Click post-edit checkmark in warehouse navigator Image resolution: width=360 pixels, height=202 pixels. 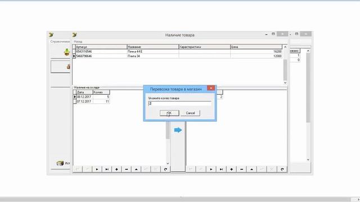pyautogui.click(x=146, y=169)
